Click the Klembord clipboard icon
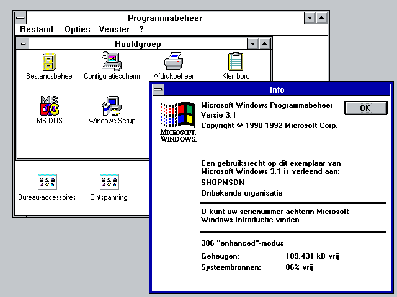The image size is (397, 297). point(236,62)
